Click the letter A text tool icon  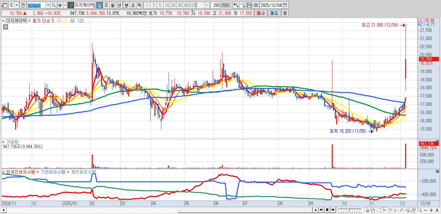click(x=437, y=210)
